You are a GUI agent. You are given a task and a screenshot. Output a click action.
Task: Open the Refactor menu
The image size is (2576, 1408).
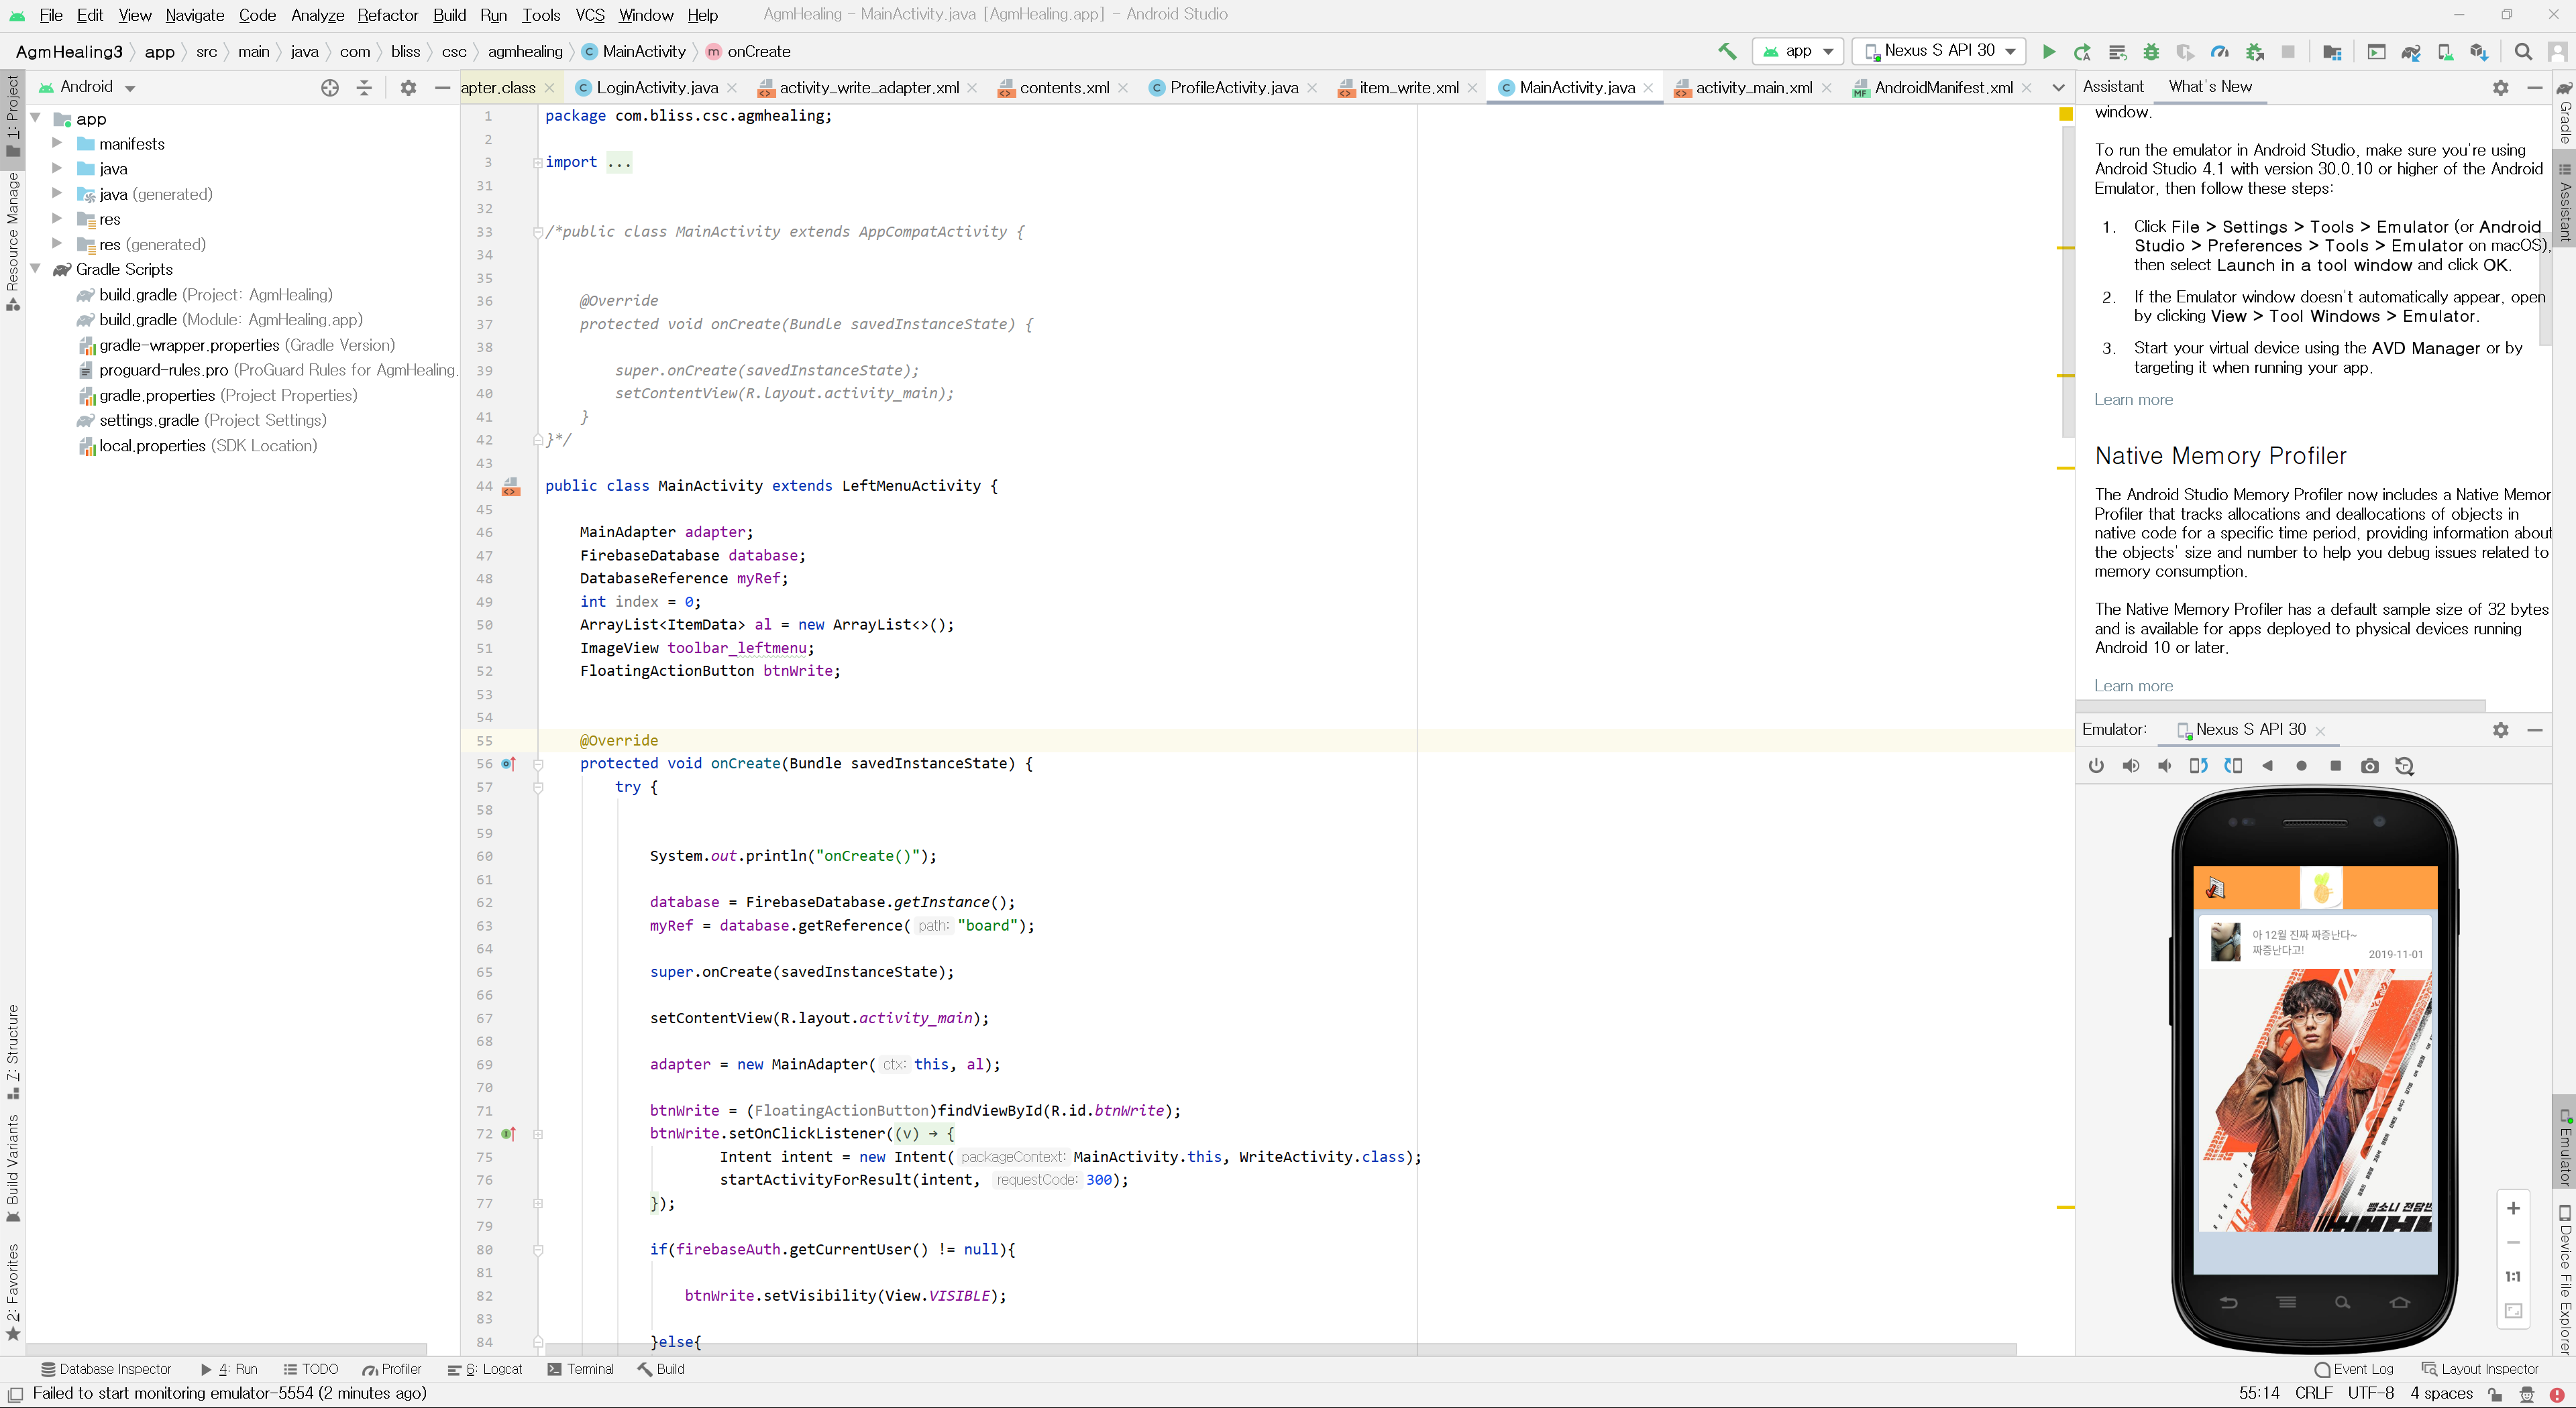(x=387, y=15)
